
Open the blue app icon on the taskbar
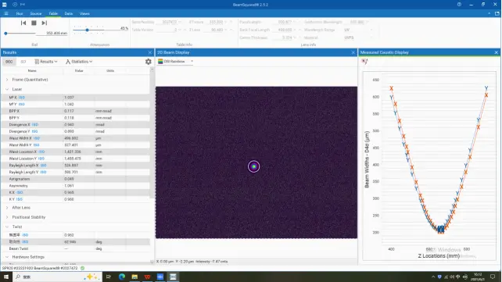(160, 277)
